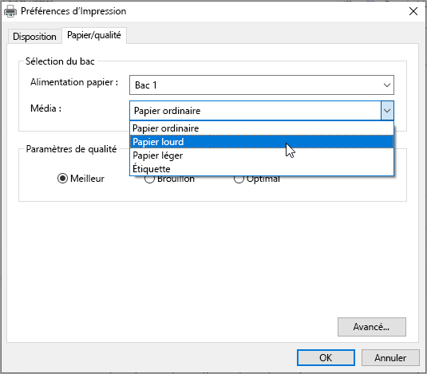Open the Avancé... settings

[372, 327]
